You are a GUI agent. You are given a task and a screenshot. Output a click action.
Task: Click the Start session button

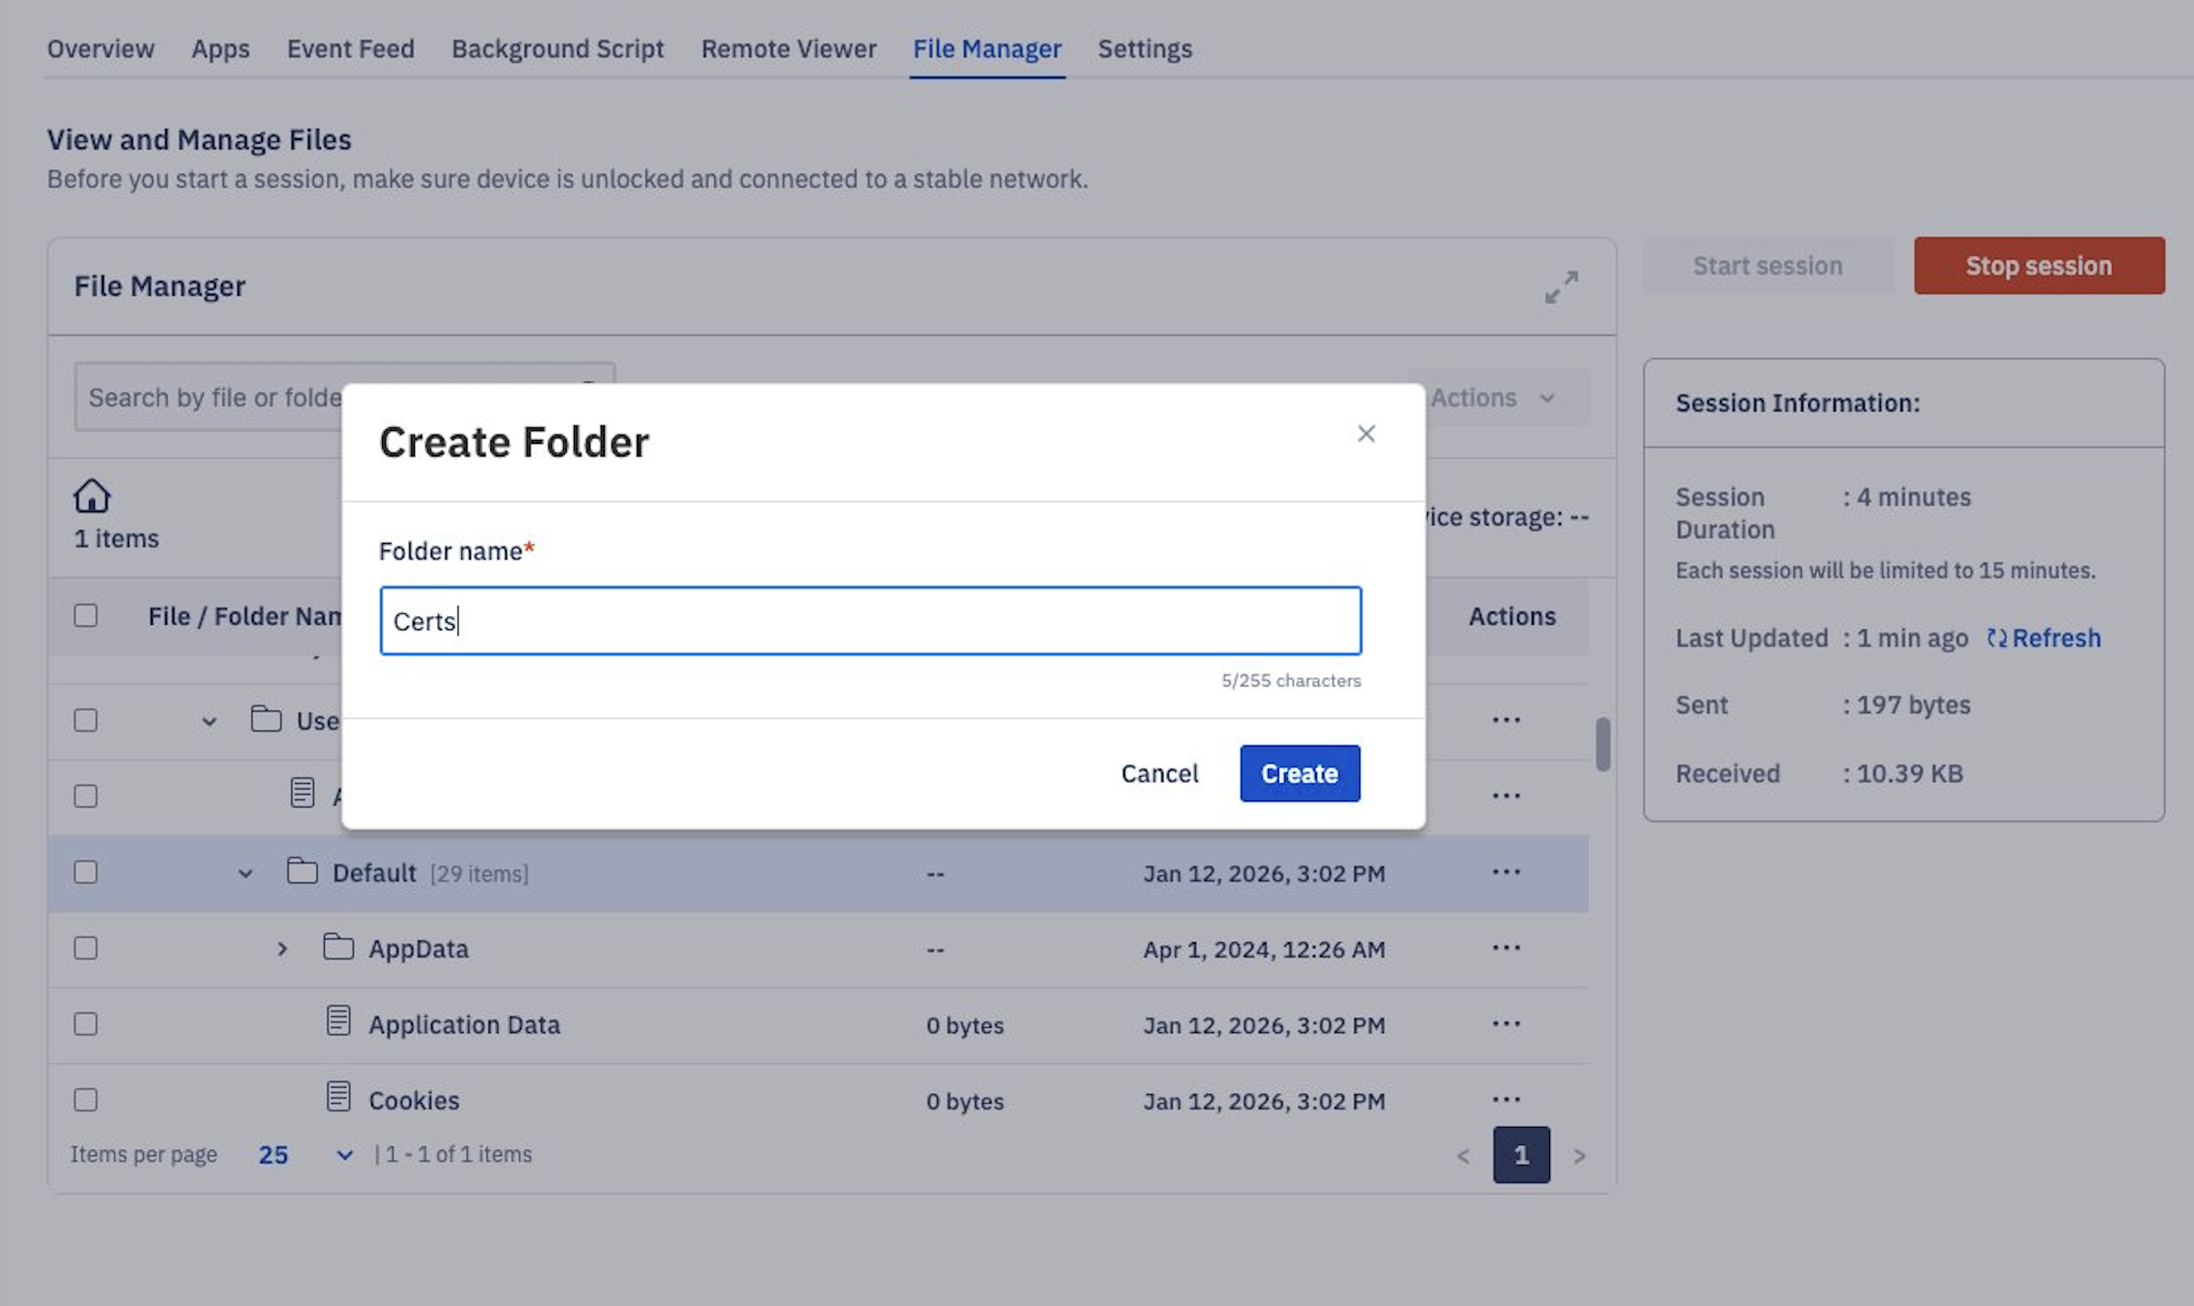[1768, 266]
